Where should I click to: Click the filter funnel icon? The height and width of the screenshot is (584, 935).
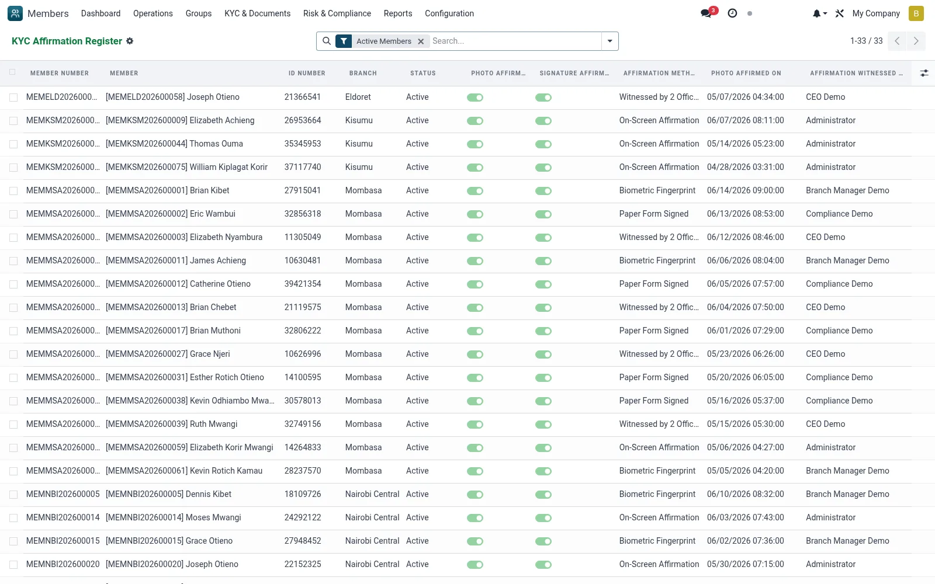pos(344,41)
